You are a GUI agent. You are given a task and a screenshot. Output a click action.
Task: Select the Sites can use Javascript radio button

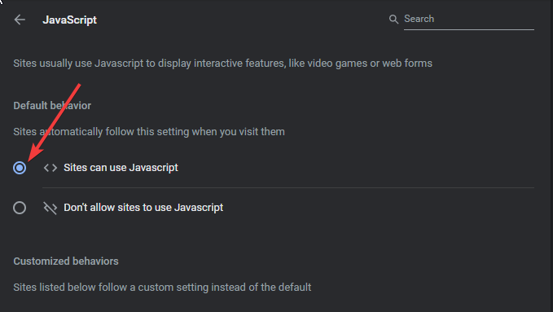(20, 168)
